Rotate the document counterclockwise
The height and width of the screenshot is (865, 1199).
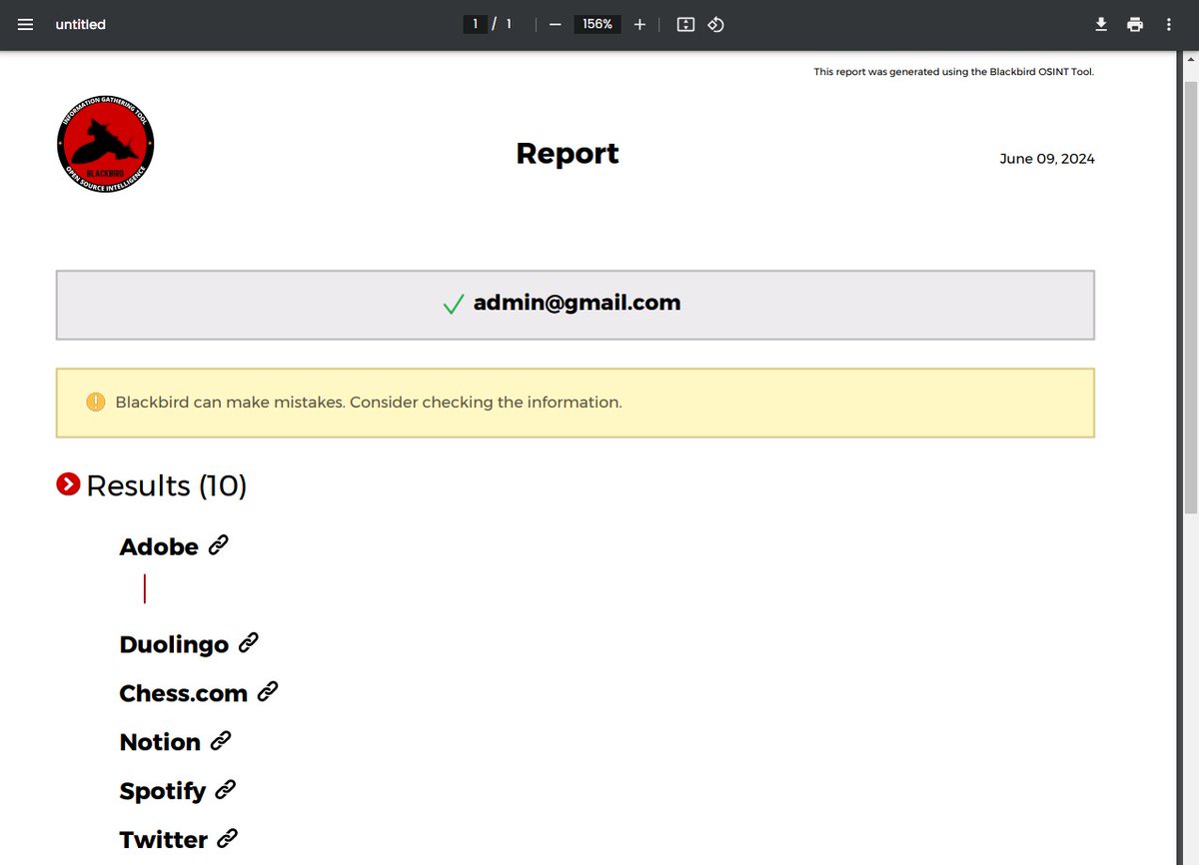[x=715, y=24]
